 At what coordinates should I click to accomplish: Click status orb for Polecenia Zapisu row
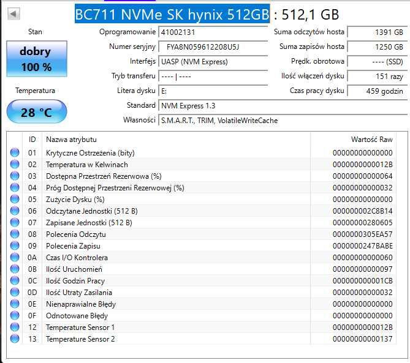(15, 245)
